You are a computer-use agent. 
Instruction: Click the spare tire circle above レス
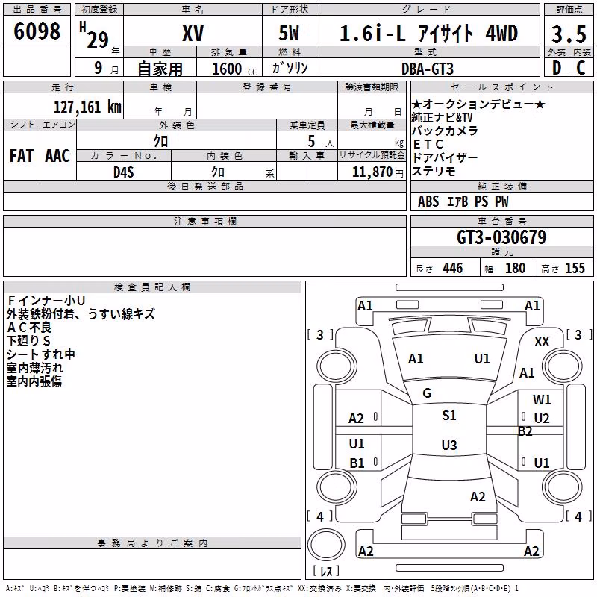click(326, 545)
